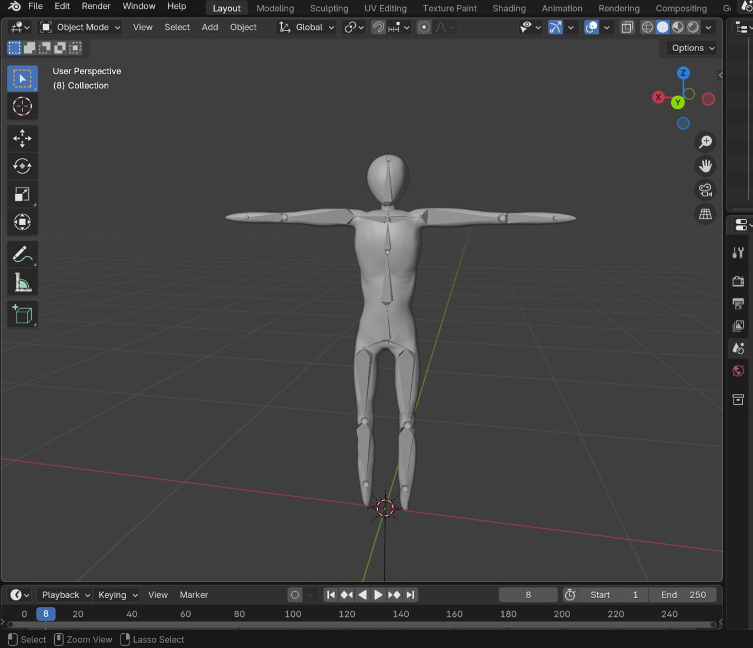Click the viewport zoom magnifier icon

(x=705, y=142)
